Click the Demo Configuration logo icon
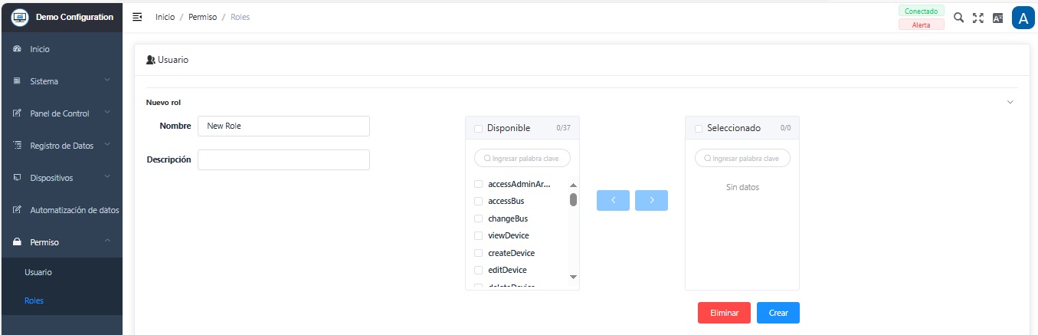This screenshot has height=335, width=1038. pyautogui.click(x=19, y=17)
